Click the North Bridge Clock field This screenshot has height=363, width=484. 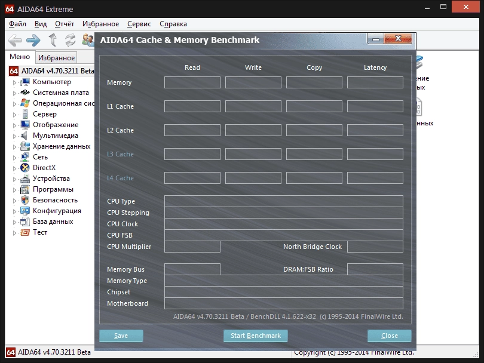pos(375,247)
